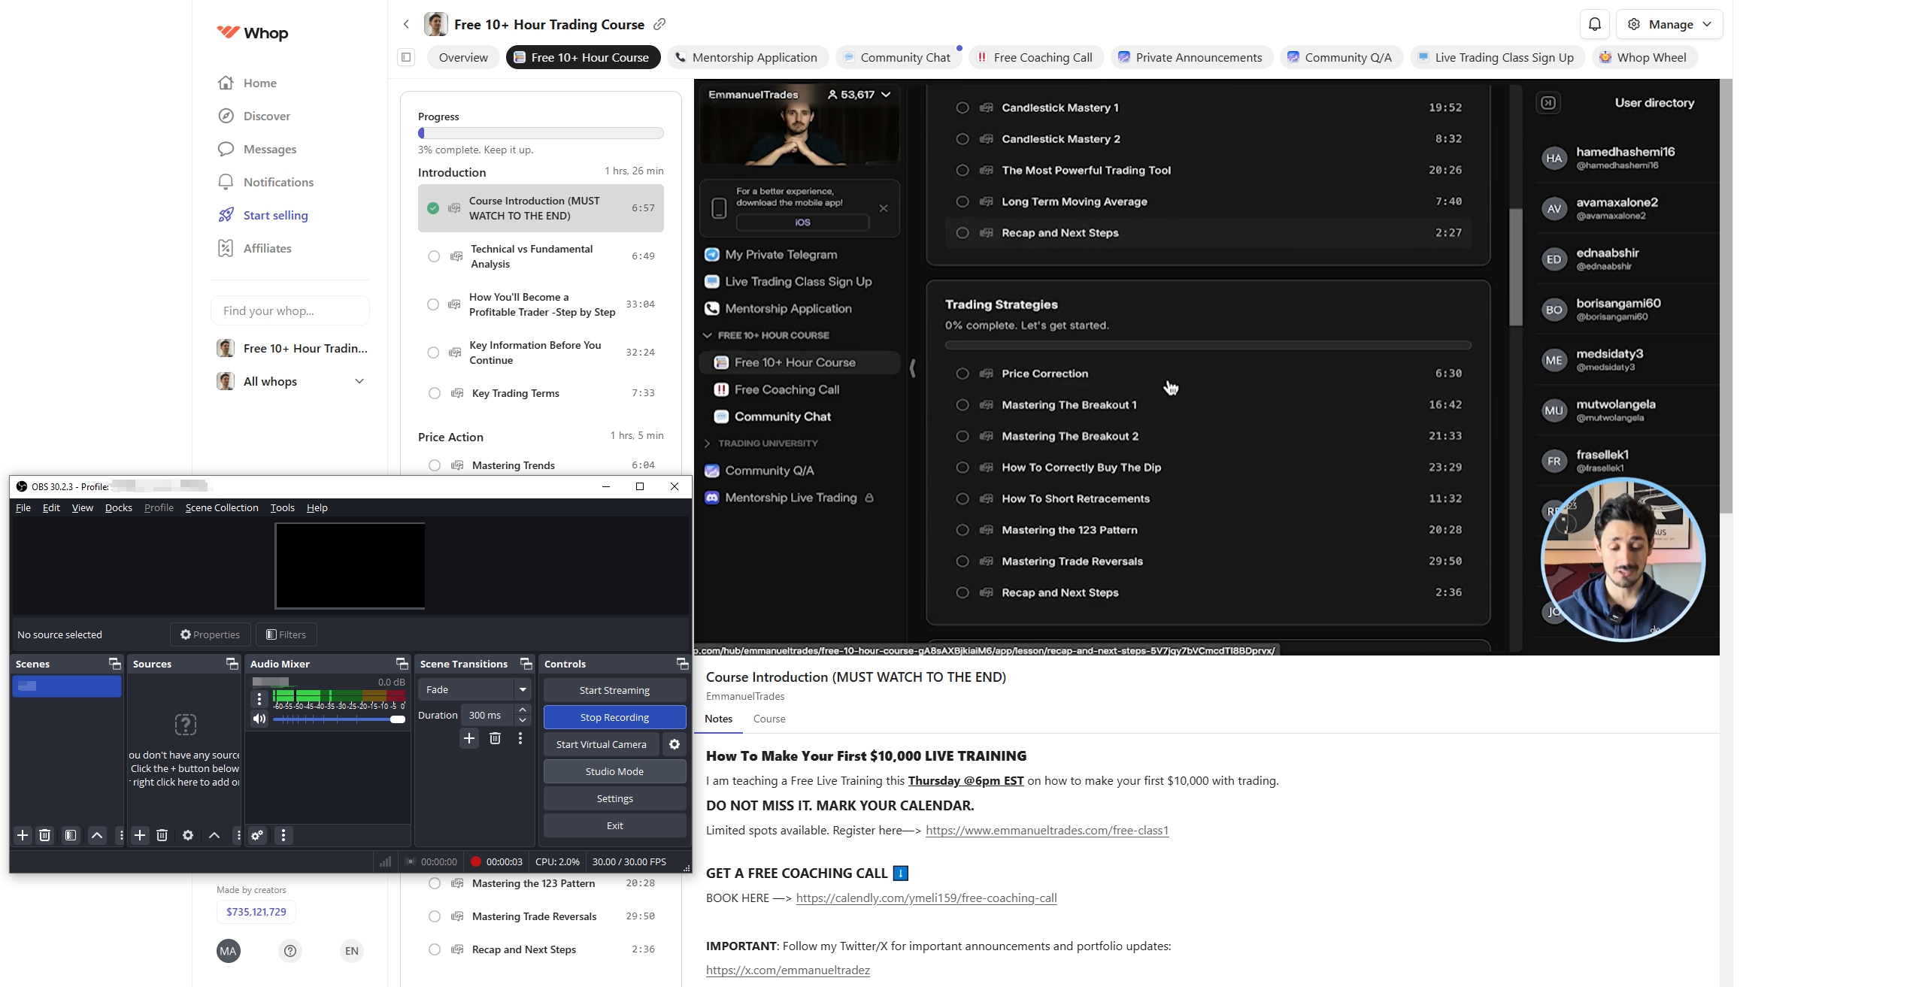The width and height of the screenshot is (1925, 987).
Task: Copy course link icon next to title
Action: pos(659,24)
